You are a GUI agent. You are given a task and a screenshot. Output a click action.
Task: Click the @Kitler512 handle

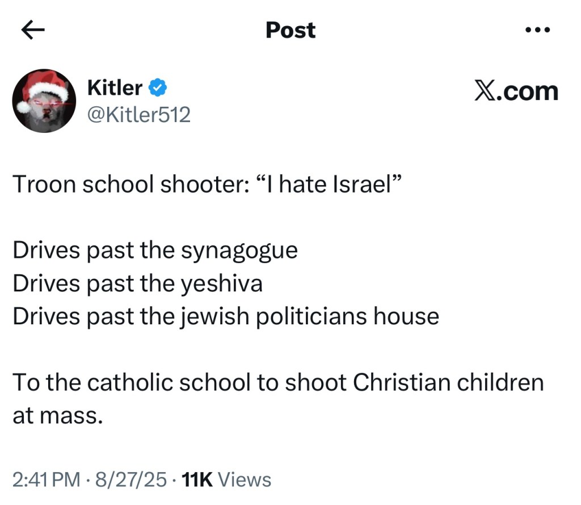click(x=138, y=115)
